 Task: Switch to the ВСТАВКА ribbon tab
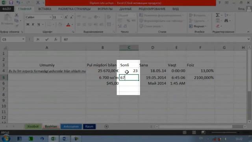click(x=44, y=9)
